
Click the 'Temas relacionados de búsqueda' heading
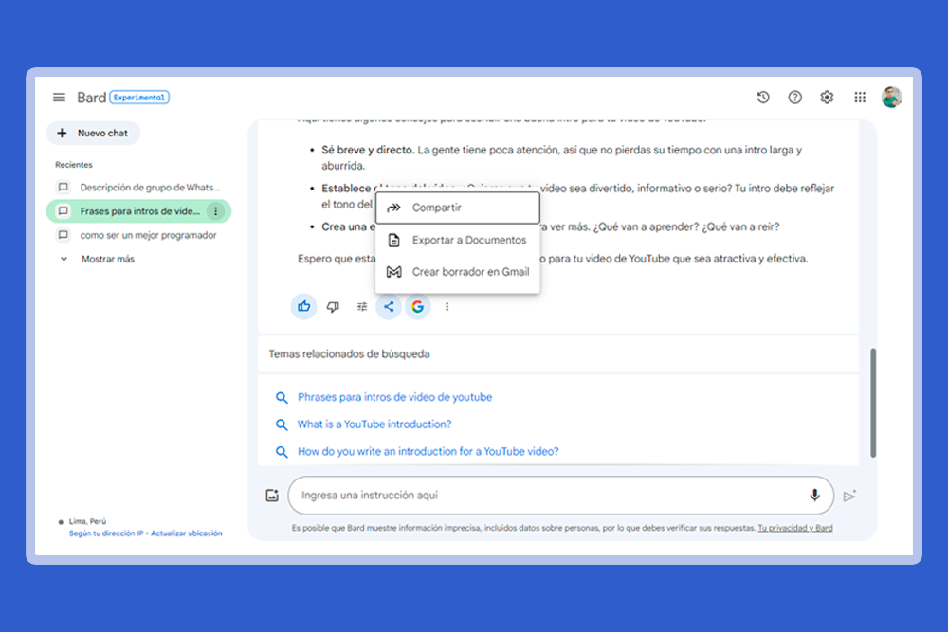[350, 354]
